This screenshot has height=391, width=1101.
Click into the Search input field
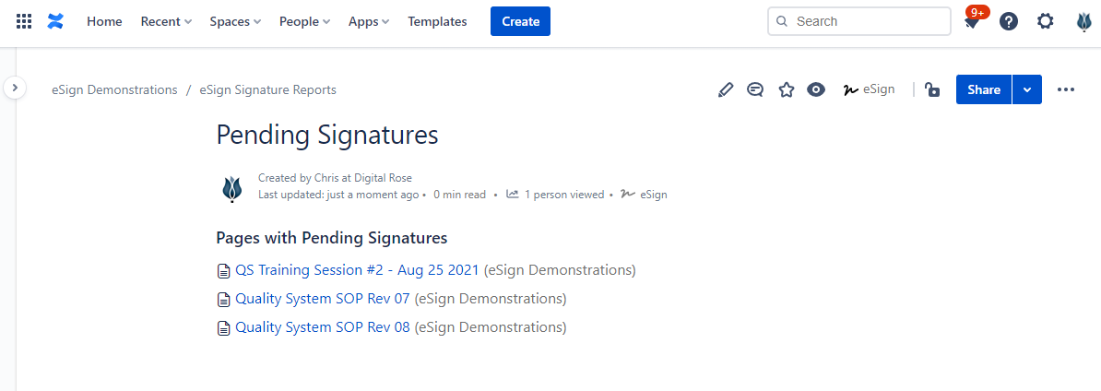(867, 21)
